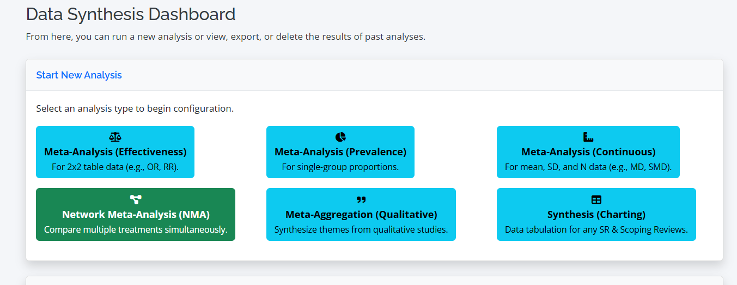
Task: Click the table icon for Synthesis Charting
Action: pyautogui.click(x=596, y=199)
